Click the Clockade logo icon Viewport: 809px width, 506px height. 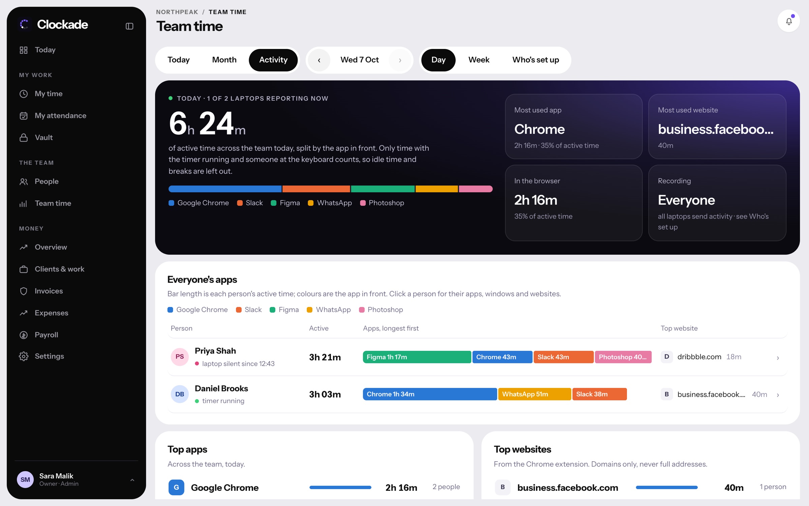click(25, 24)
